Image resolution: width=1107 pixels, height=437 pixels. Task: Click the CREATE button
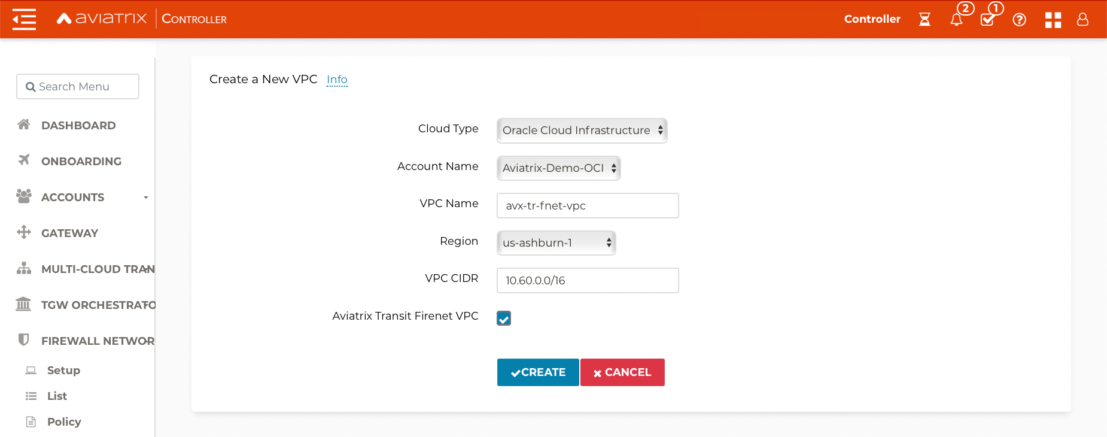click(537, 372)
